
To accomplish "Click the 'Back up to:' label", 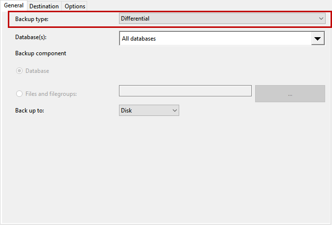I will [x=30, y=111].
